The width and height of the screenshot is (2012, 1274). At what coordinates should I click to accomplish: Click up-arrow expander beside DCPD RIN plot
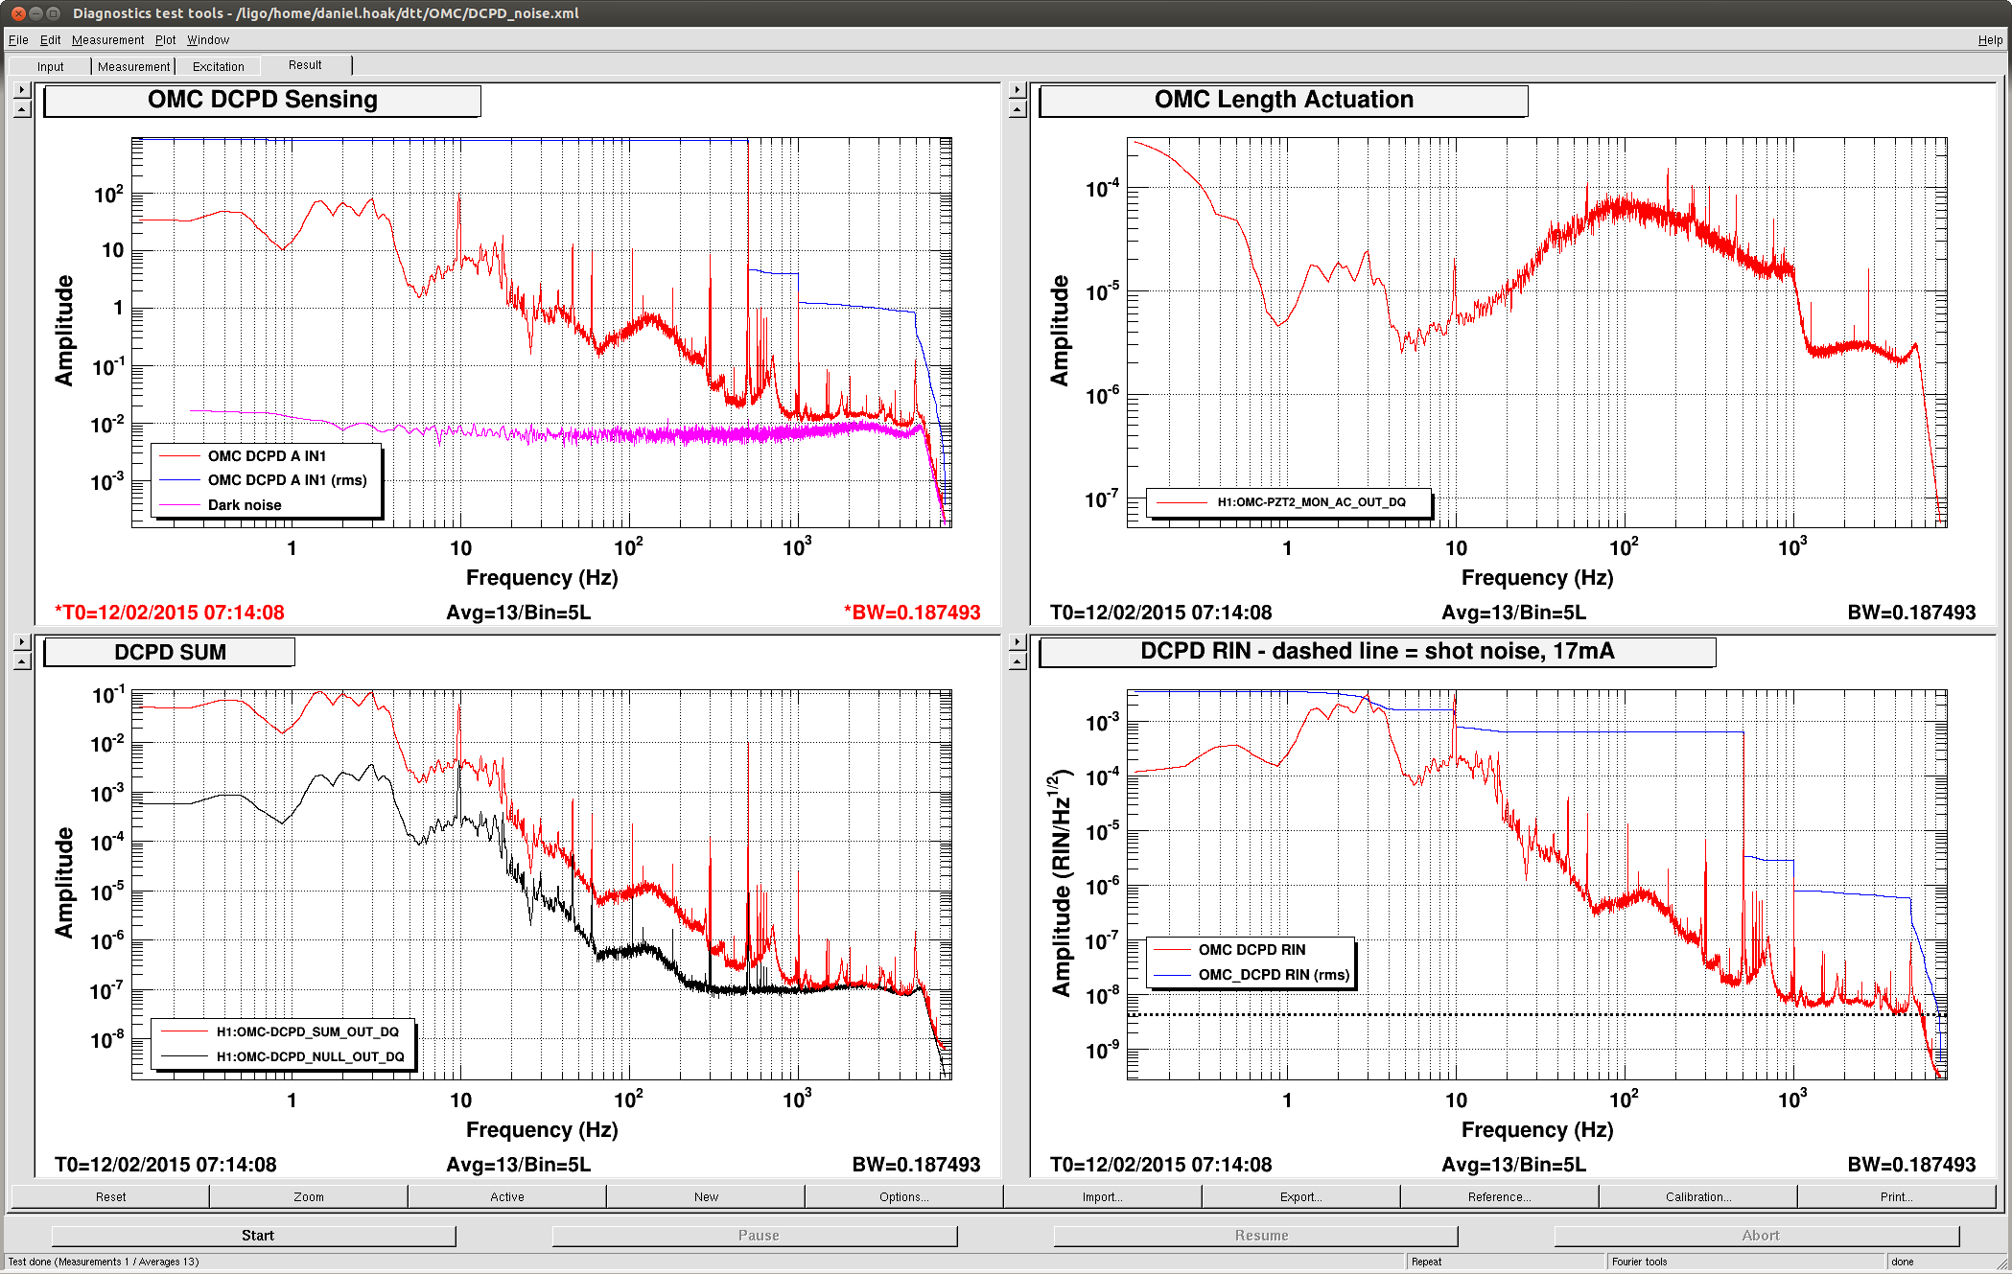click(1018, 661)
